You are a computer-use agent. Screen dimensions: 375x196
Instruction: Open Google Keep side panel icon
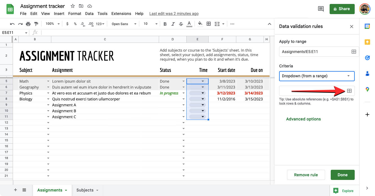point(367,42)
